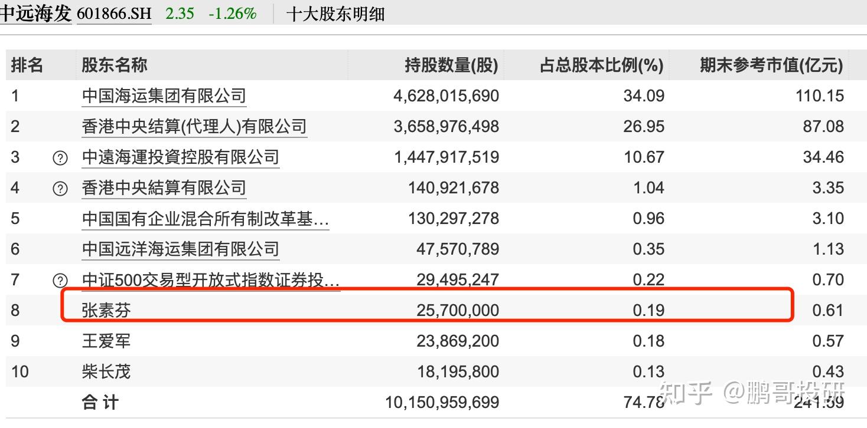Image resolution: width=867 pixels, height=428 pixels.
Task: Click percentage value 0.22
Action: (x=648, y=280)
